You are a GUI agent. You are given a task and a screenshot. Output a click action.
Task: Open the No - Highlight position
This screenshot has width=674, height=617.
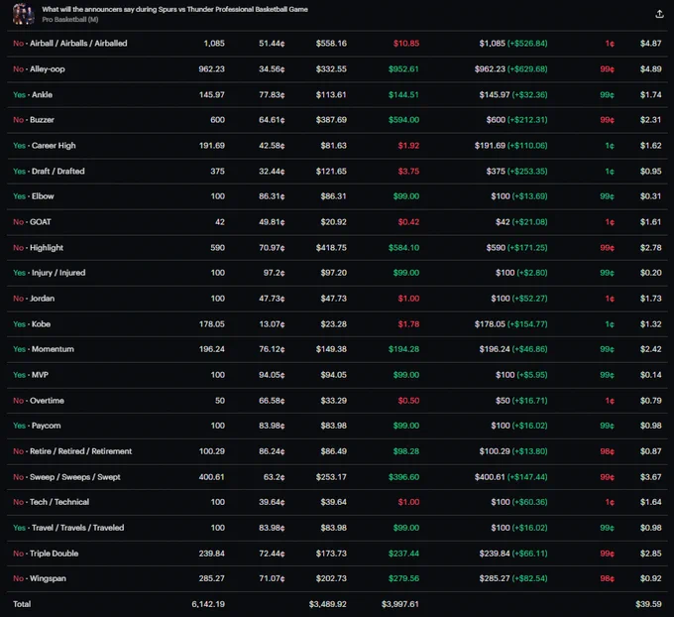click(337, 248)
